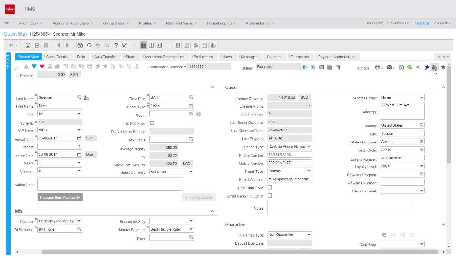Enable the Do Not Move checkbox
456x258 pixels.
152,123
